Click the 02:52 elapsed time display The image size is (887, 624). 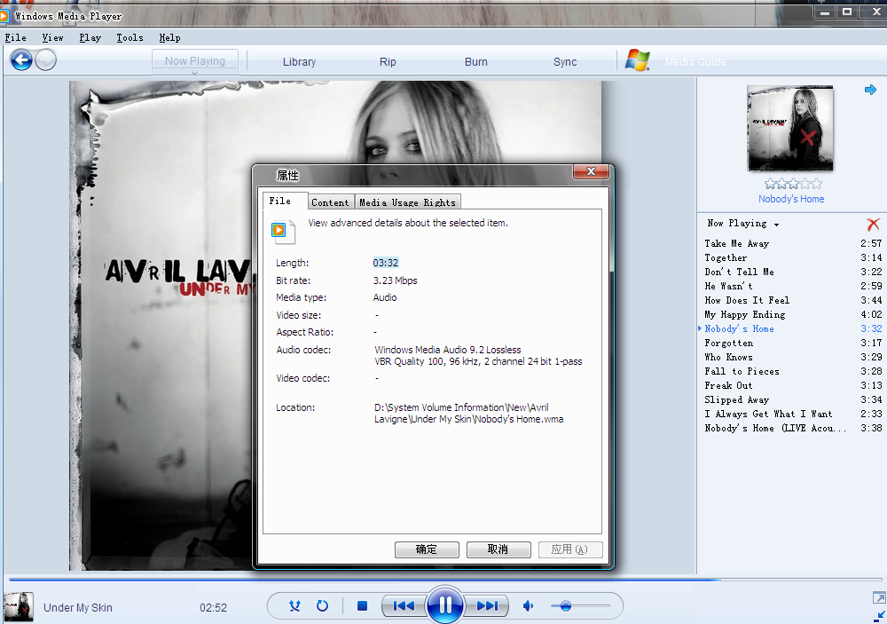(213, 607)
